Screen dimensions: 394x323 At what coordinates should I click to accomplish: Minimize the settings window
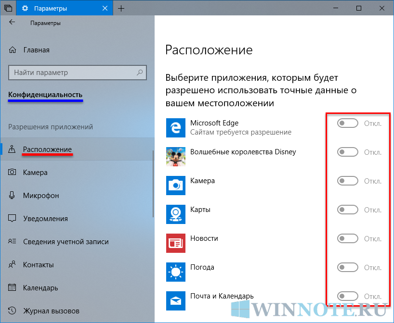[335, 8]
